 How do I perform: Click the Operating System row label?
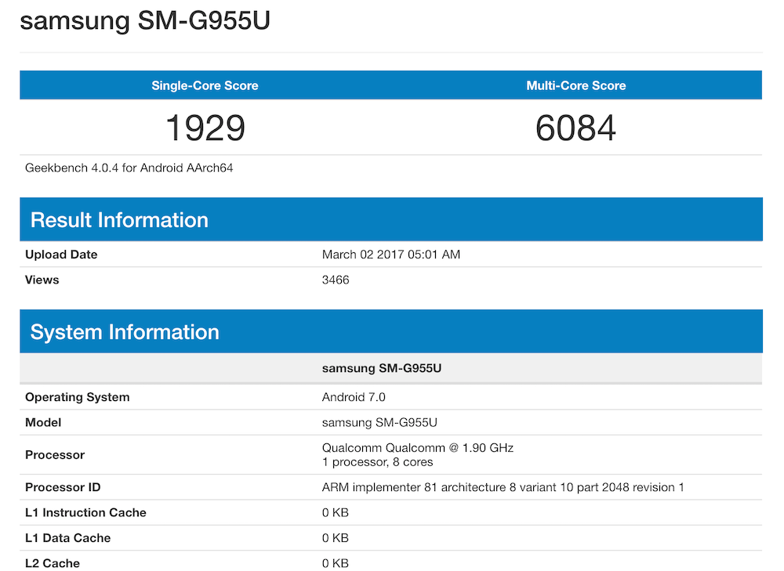pyautogui.click(x=78, y=397)
